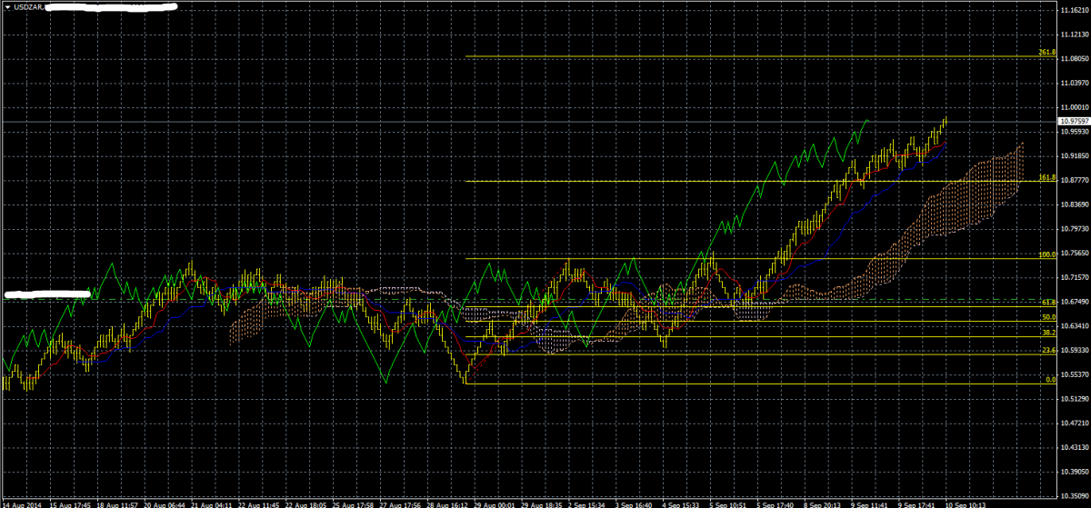1091x508 pixels.
Task: Click price scale value 10.43130
Action: pos(1074,447)
